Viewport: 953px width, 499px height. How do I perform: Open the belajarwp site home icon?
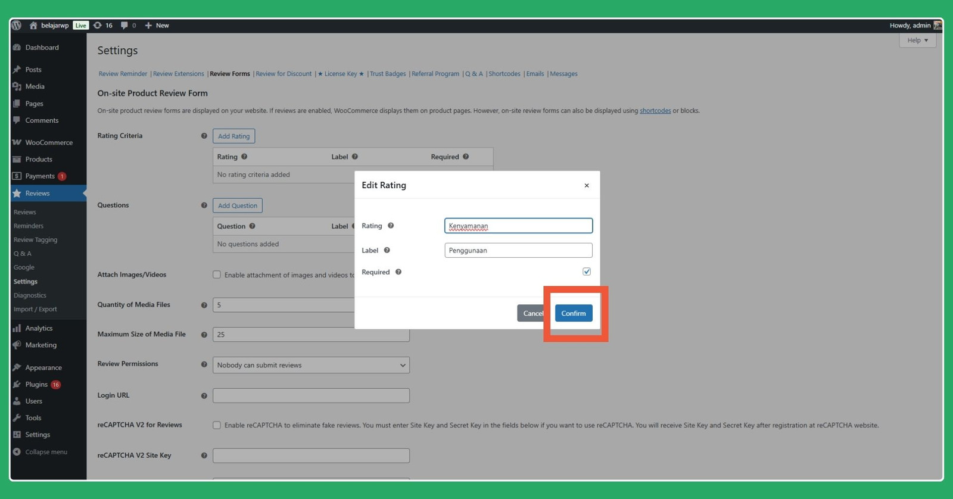click(x=33, y=26)
